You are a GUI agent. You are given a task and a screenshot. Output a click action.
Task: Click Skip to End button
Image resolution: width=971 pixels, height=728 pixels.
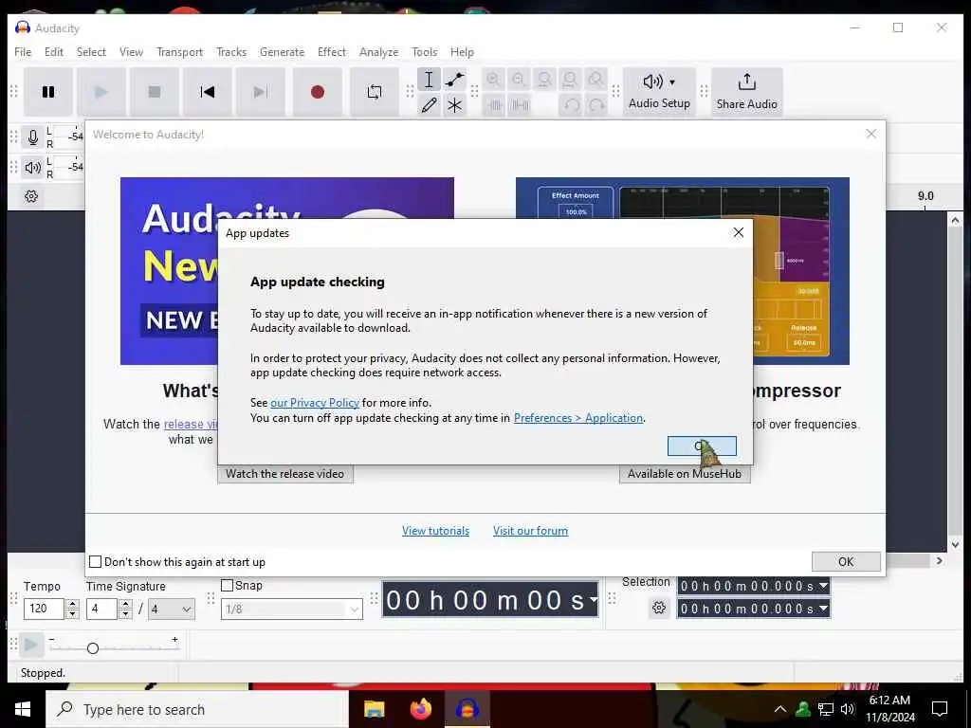coord(261,92)
